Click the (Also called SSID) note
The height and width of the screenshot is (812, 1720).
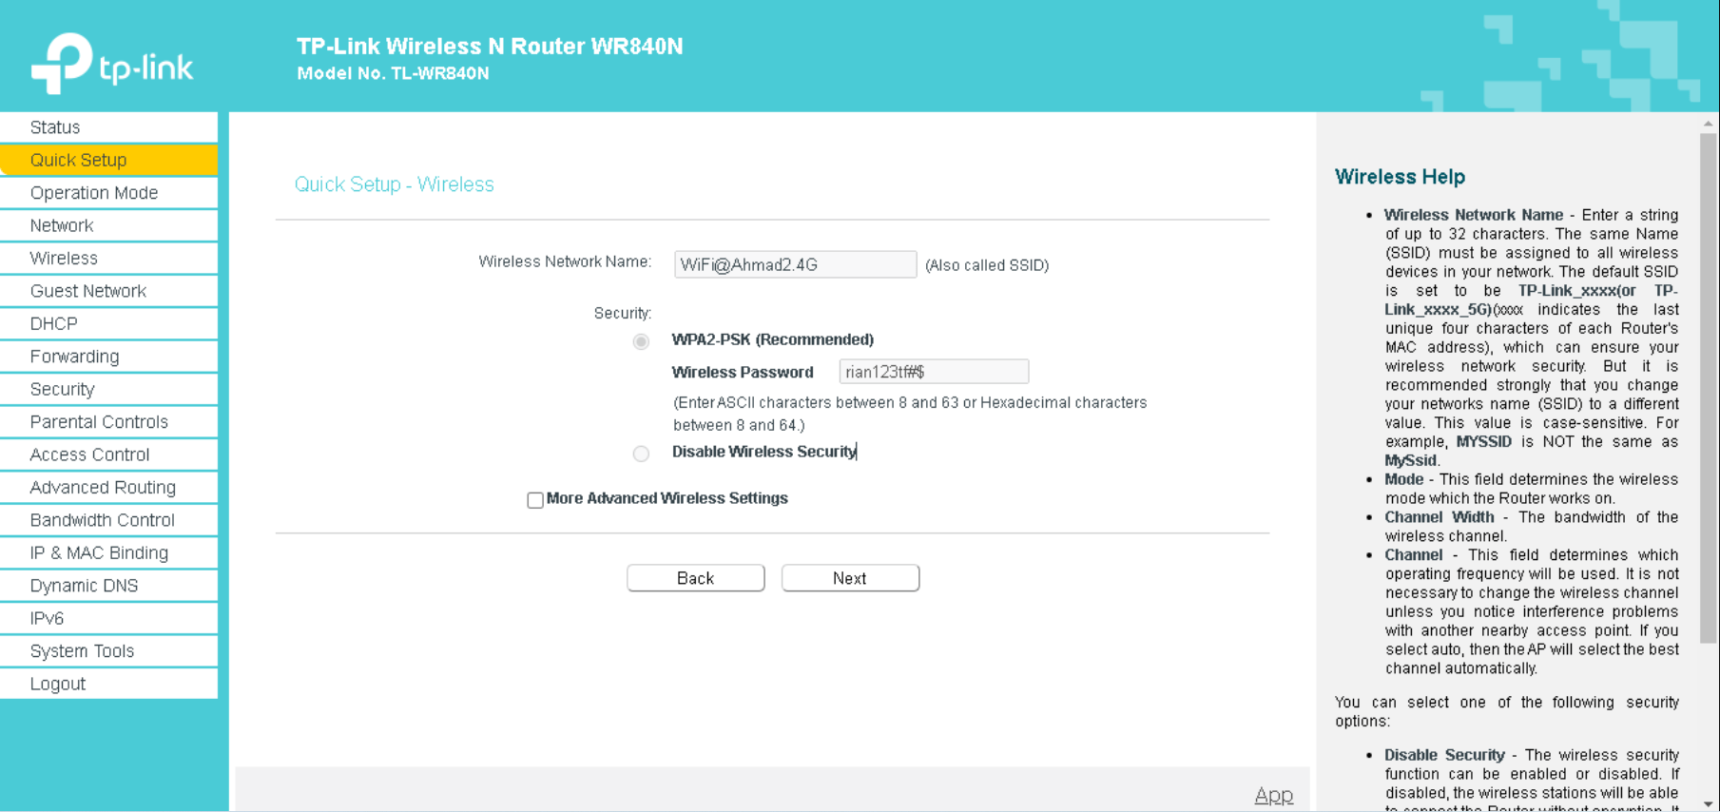[x=987, y=265]
